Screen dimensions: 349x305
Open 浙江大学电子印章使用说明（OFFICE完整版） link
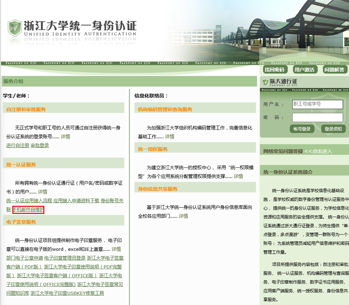pyautogui.click(x=41, y=284)
